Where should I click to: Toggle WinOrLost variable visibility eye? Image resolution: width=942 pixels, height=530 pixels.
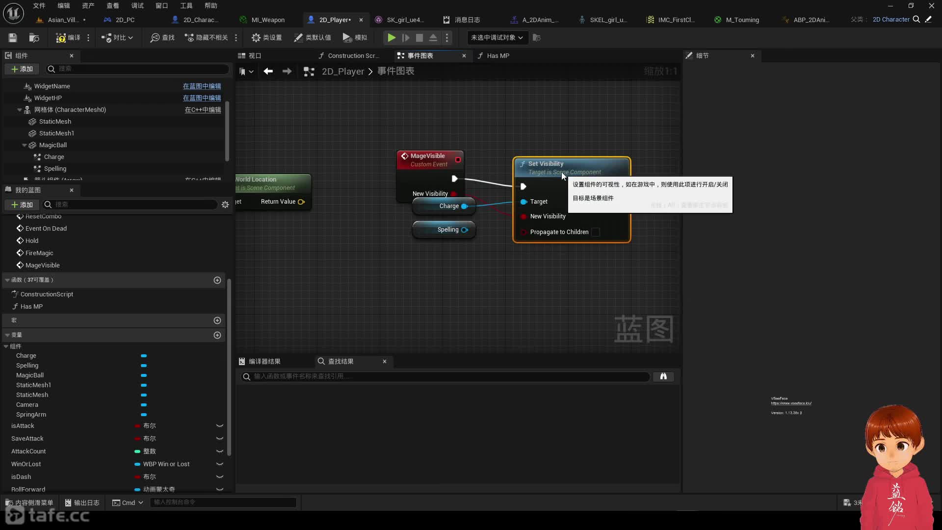[x=220, y=464]
